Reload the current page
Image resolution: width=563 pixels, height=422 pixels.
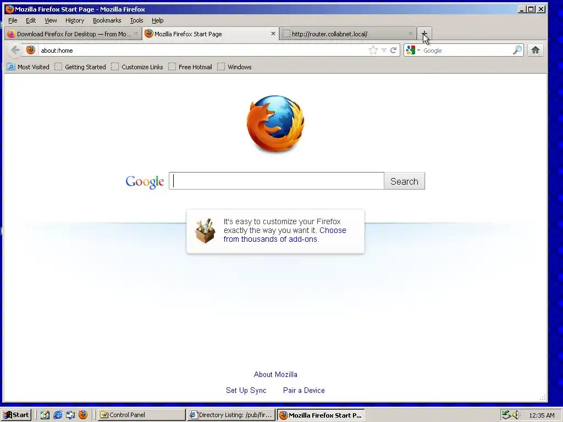[394, 50]
